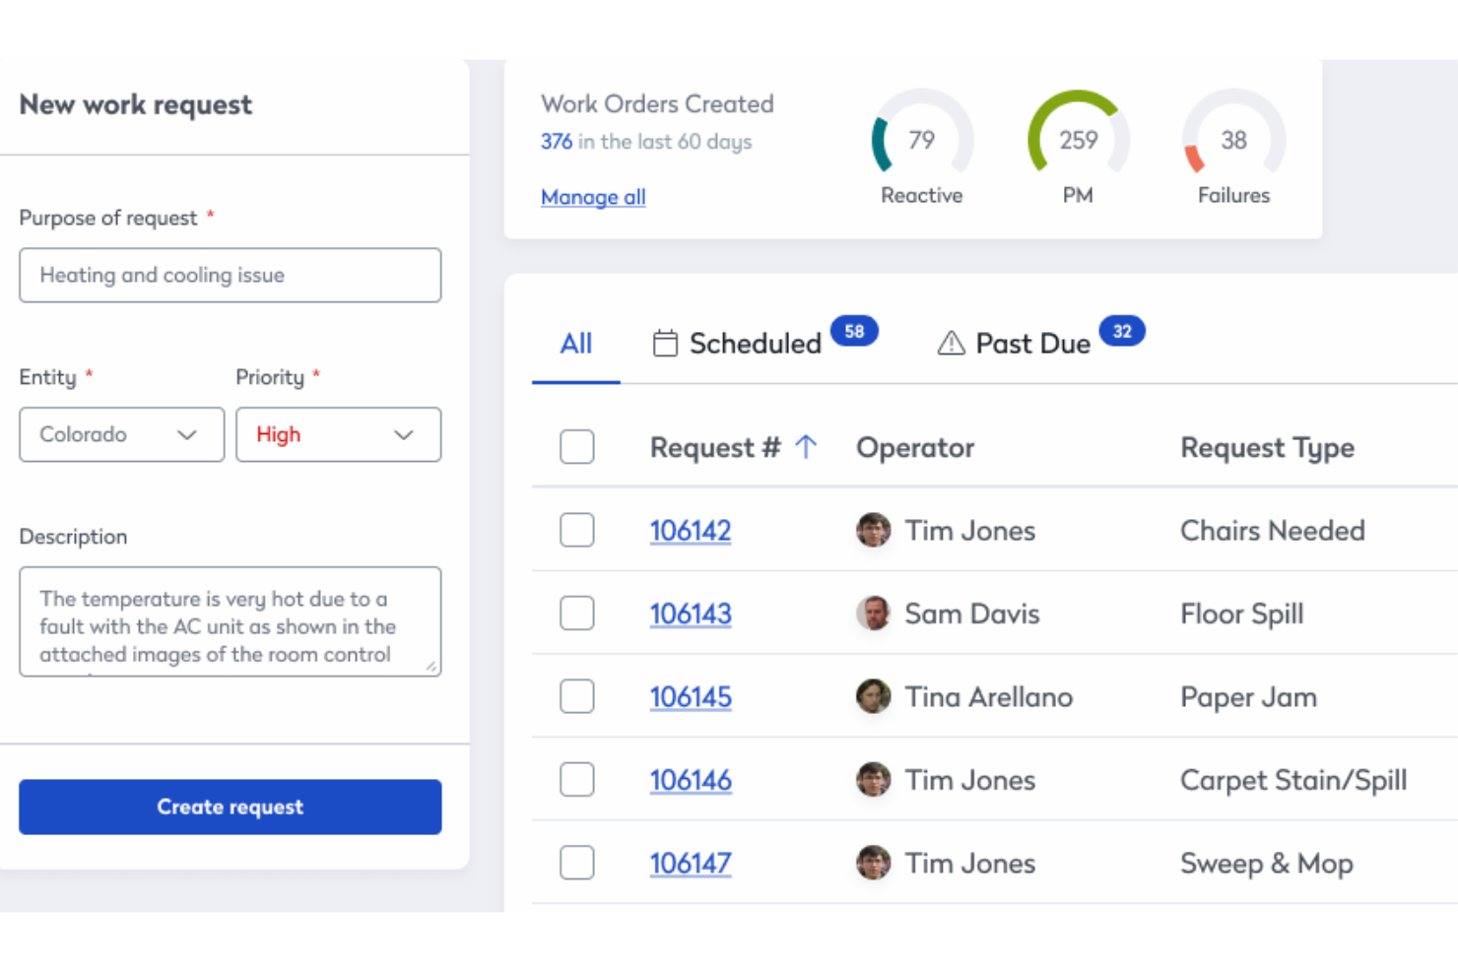This screenshot has height=972, width=1458.
Task: Click the sort arrow next to Request #
Action: point(806,447)
